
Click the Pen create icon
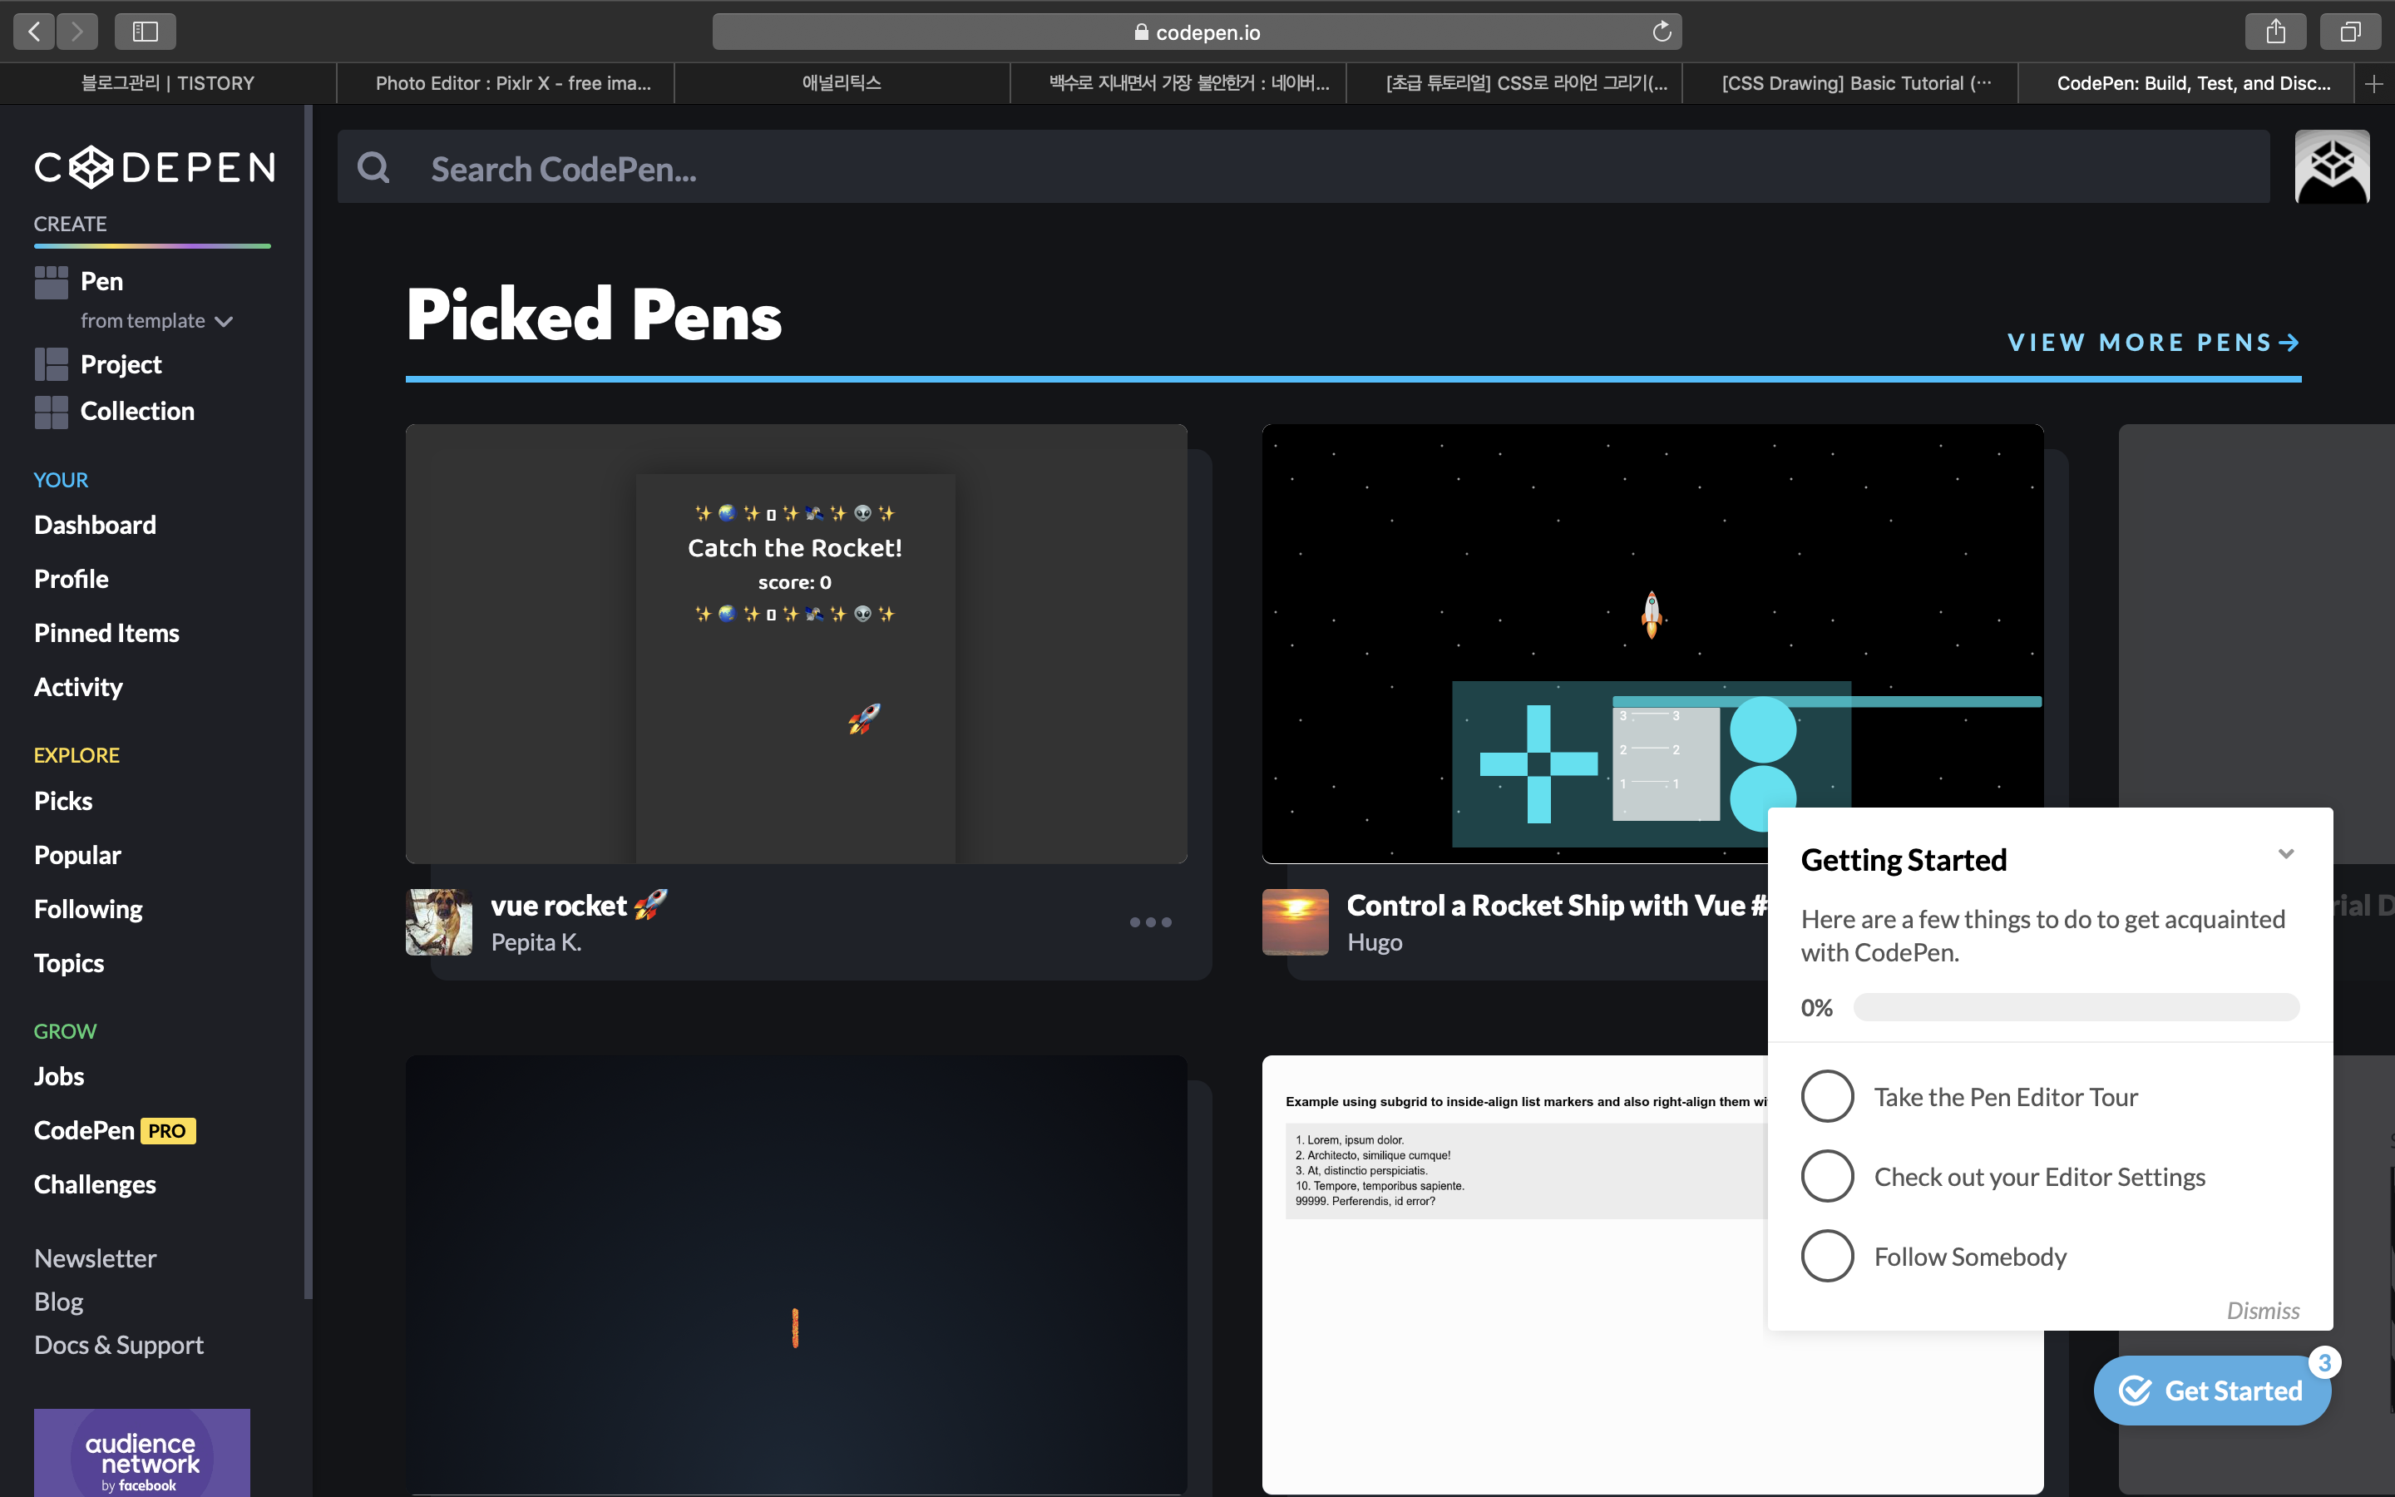pyautogui.click(x=52, y=282)
